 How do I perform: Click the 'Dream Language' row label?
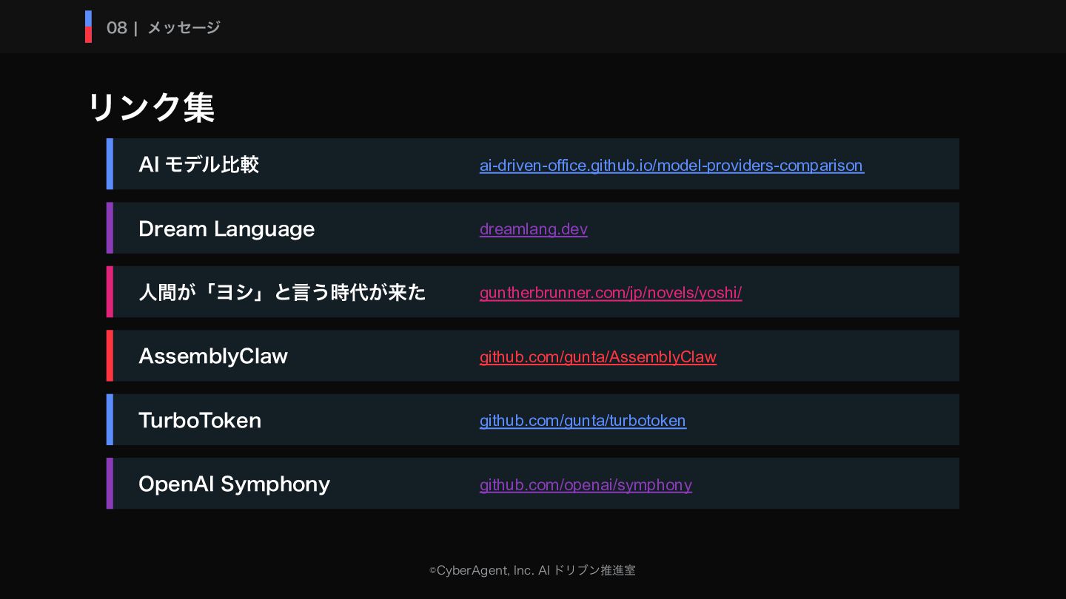tap(227, 229)
